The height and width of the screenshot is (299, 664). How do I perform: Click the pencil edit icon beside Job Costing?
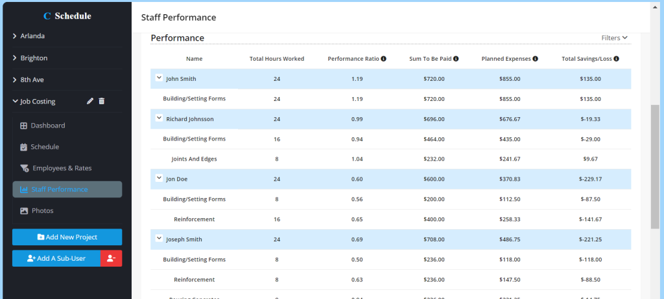91,101
